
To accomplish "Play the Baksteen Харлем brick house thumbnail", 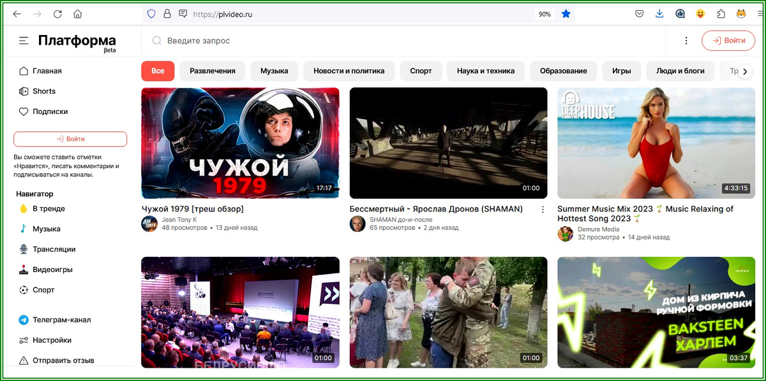I will [657, 312].
